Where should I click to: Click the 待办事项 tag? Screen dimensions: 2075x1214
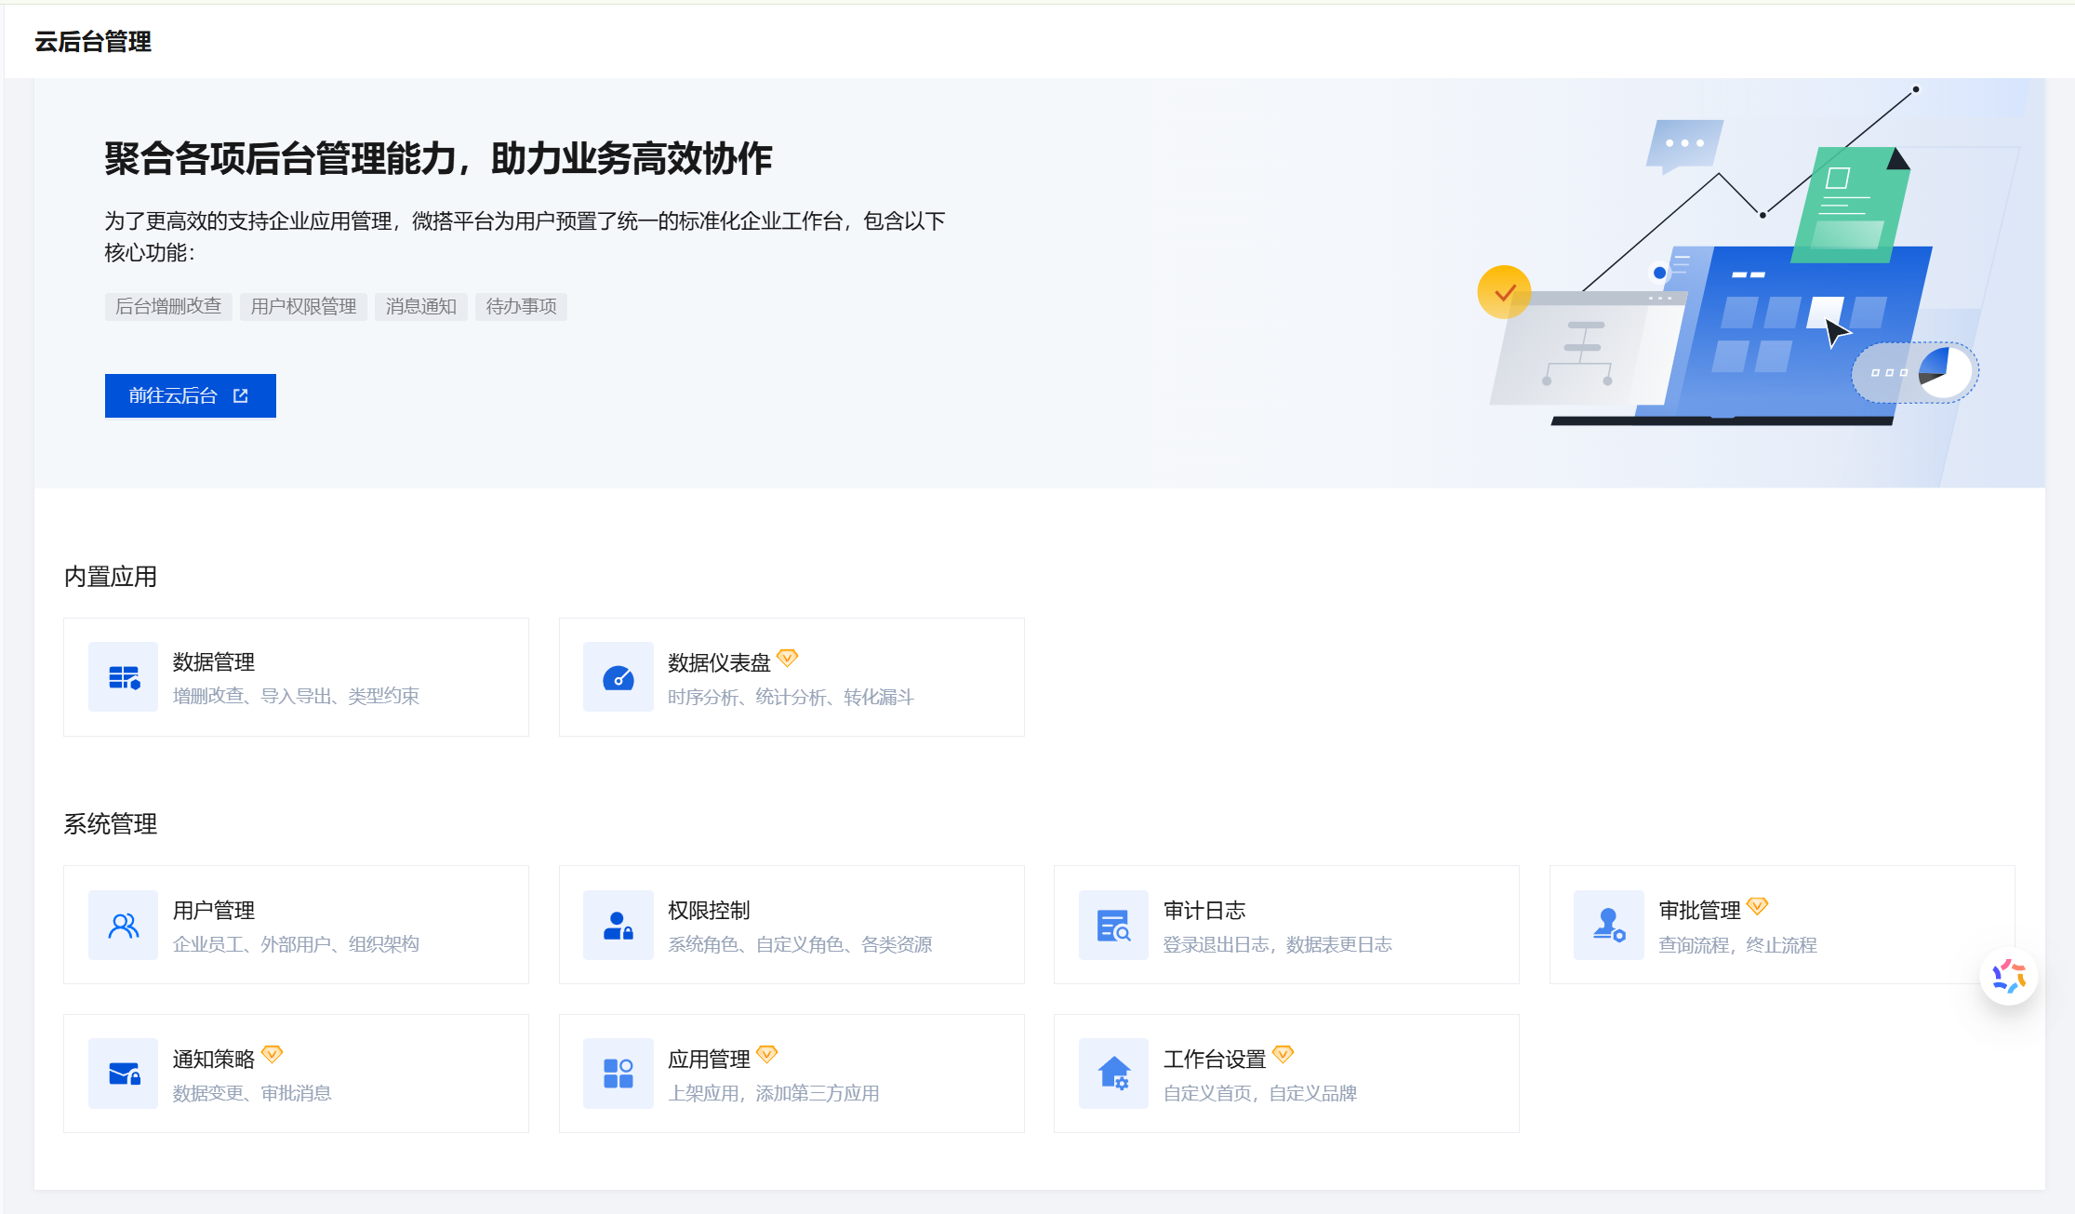click(x=521, y=306)
